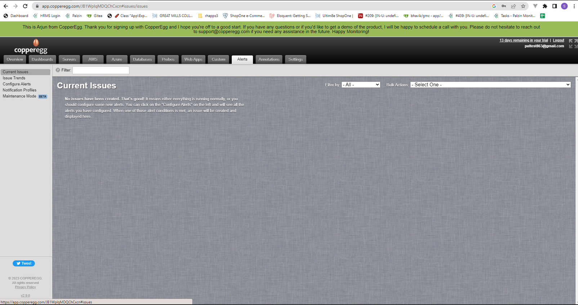Select Issue Trends in sidebar
This screenshot has width=578, height=305.
point(14,78)
